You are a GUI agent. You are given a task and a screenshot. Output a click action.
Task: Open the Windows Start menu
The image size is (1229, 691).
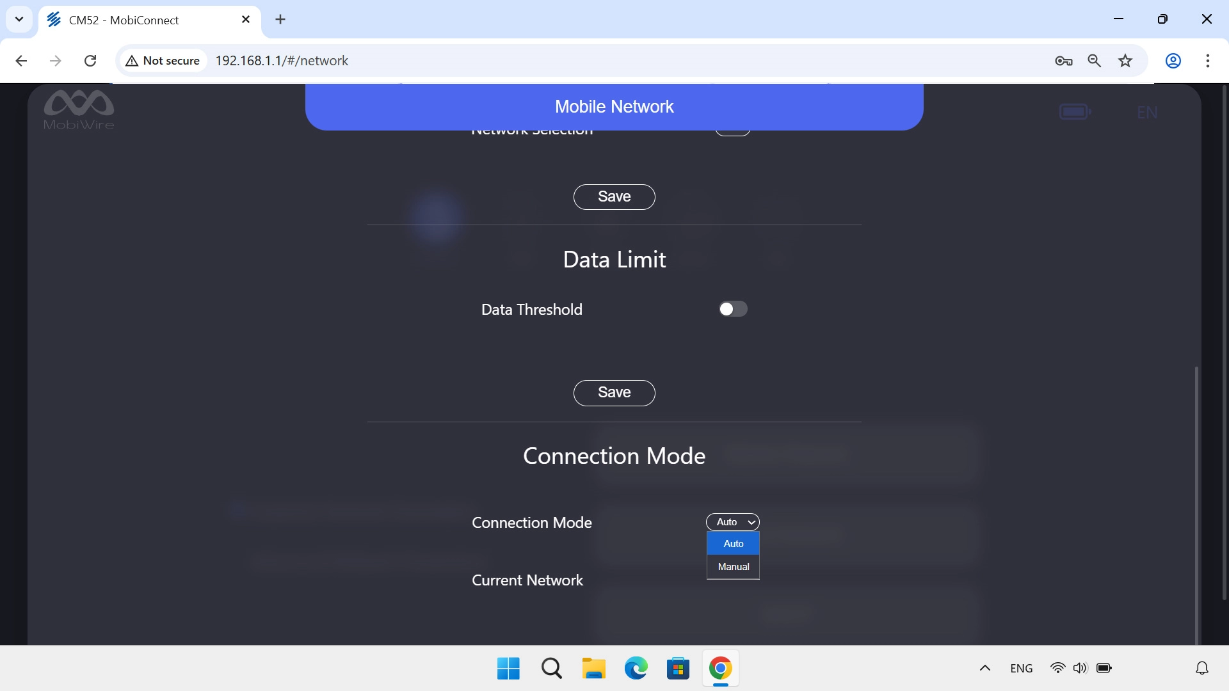click(x=508, y=668)
